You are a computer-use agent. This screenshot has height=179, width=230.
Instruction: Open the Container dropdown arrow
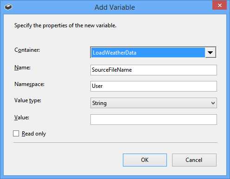(210, 53)
